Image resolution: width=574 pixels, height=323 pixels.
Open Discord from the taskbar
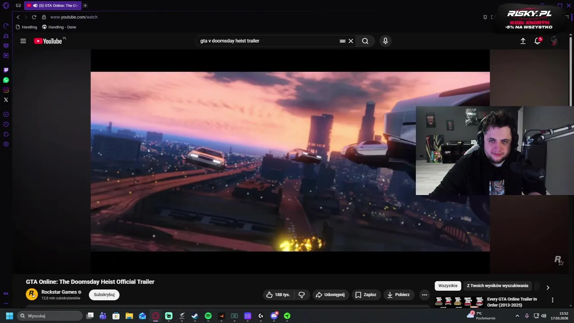point(274,316)
